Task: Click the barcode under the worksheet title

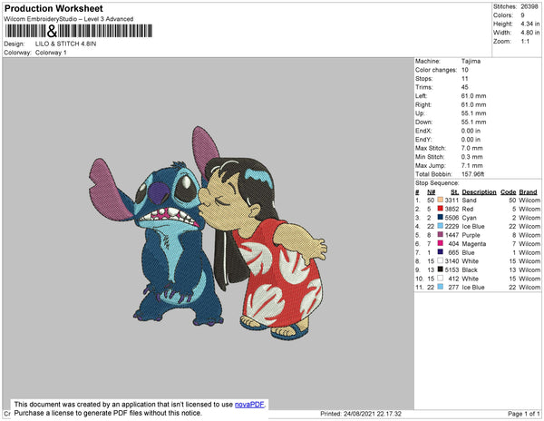Action: [79, 31]
